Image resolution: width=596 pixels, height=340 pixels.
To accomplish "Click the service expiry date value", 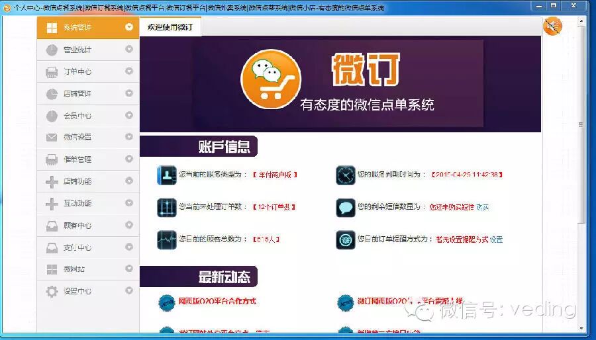I will 467,175.
